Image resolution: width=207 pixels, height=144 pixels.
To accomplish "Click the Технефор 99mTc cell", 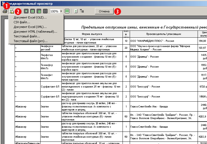I will 51,67.
